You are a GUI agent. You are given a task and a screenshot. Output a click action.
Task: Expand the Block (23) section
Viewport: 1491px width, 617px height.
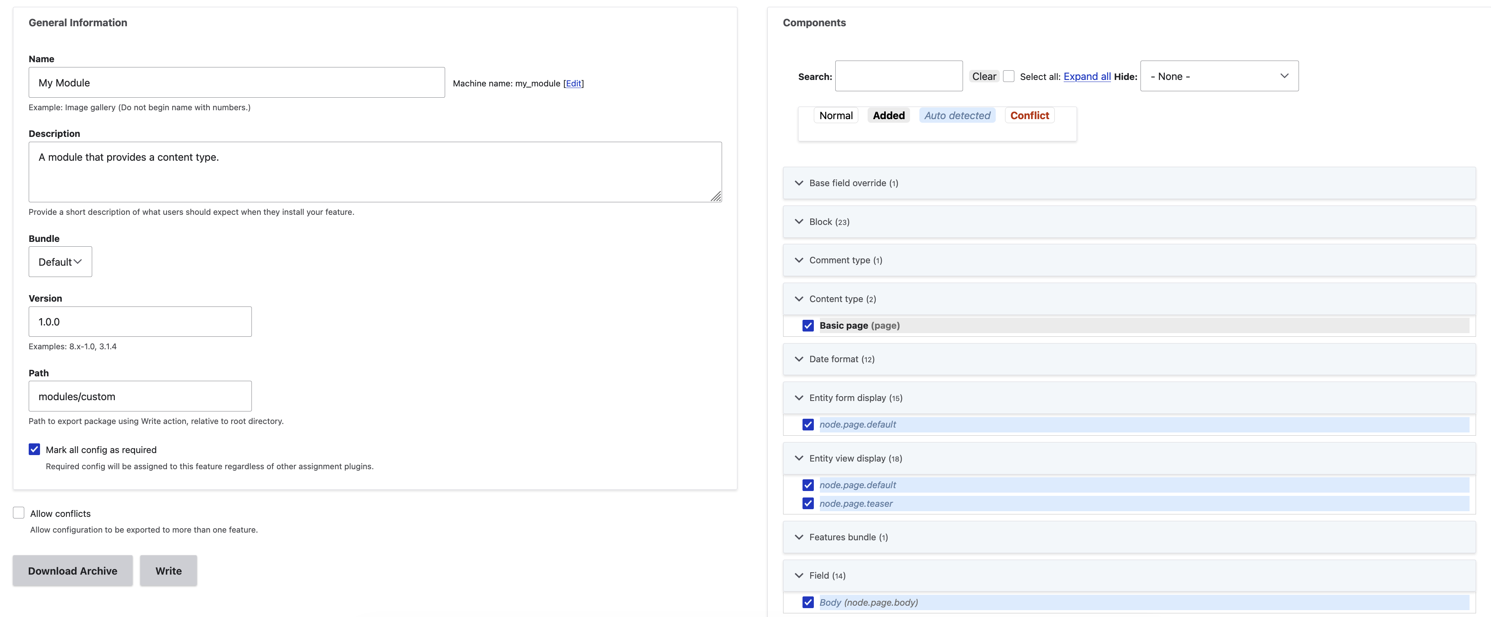pyautogui.click(x=1129, y=222)
